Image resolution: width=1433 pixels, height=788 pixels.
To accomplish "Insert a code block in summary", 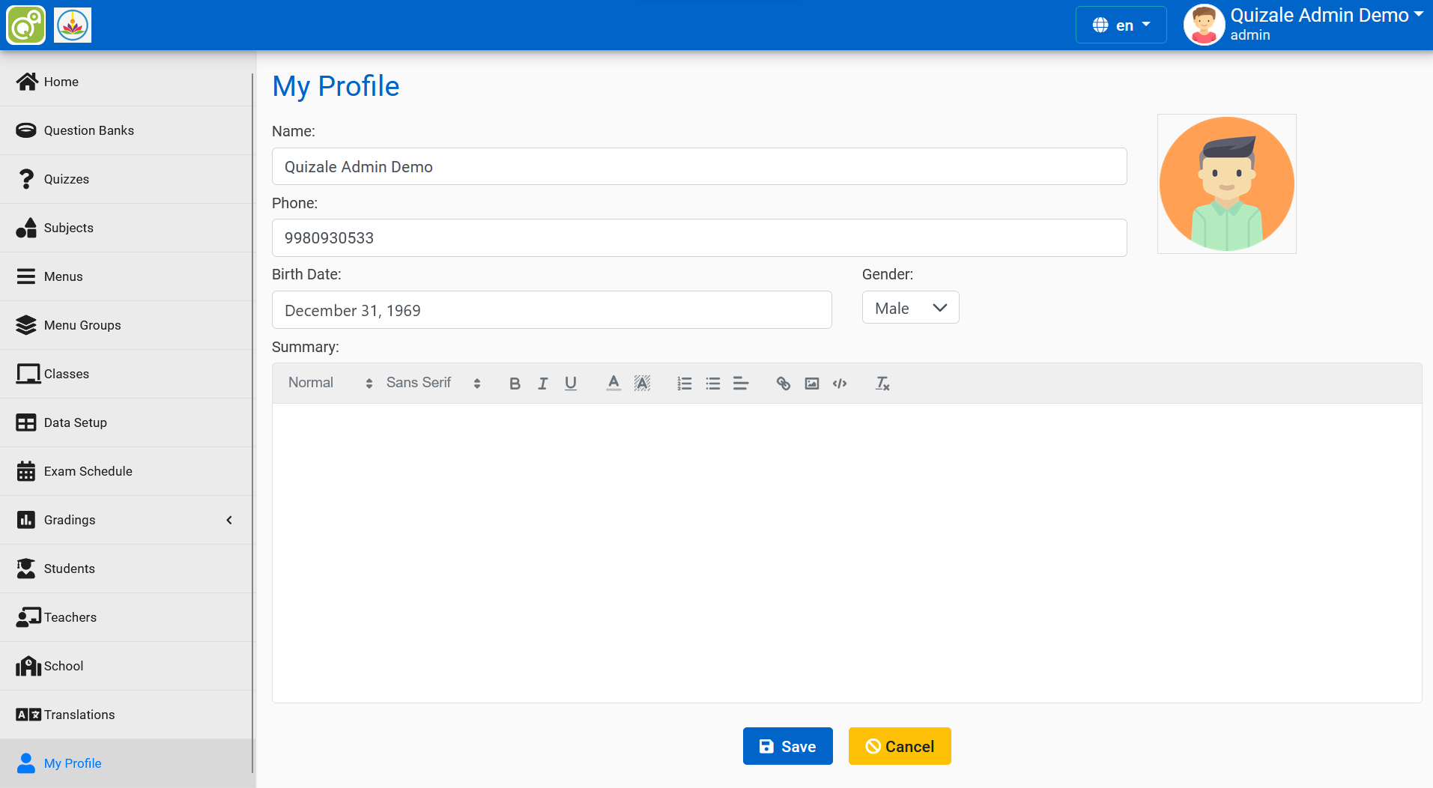I will coord(840,384).
